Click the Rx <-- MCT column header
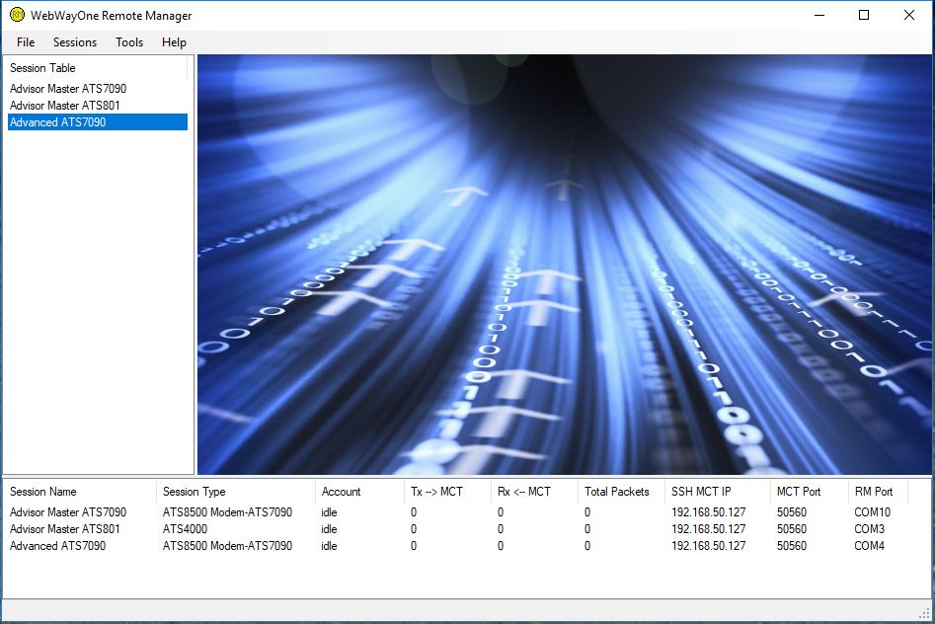935x624 pixels. tap(524, 492)
